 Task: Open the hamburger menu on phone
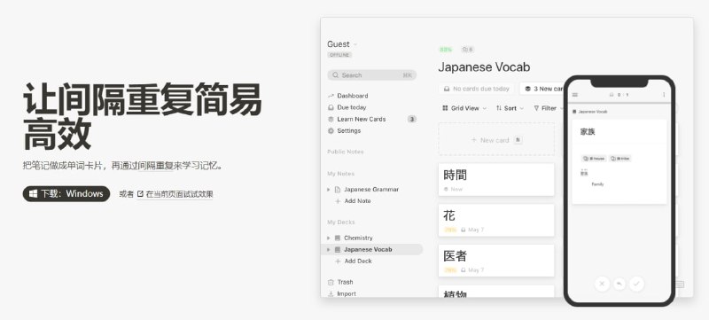point(575,95)
